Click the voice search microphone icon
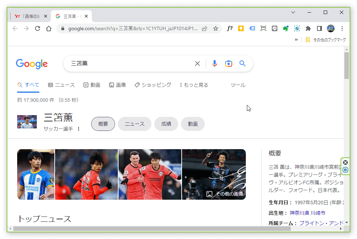Screen dimensions: 357x239 (215, 64)
